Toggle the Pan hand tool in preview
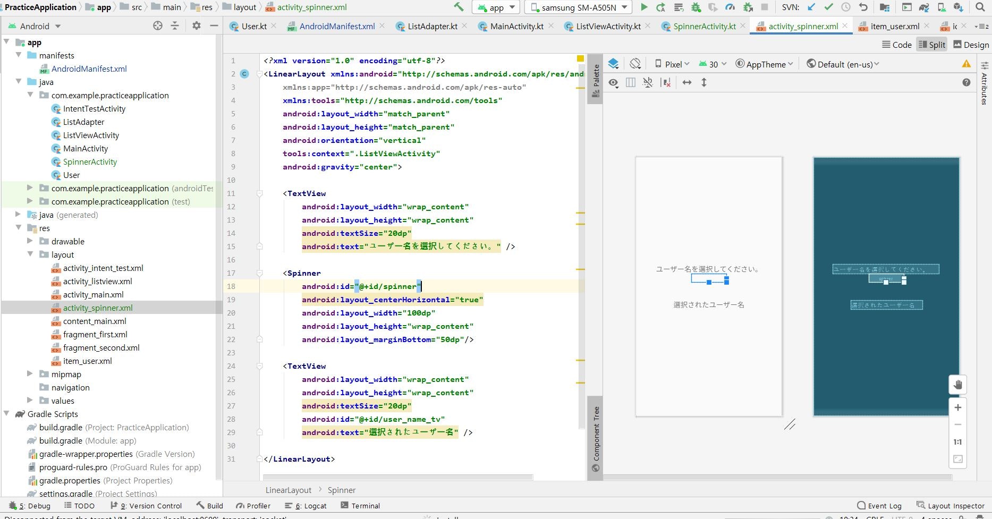Screen dimensions: 992x519 [957, 385]
